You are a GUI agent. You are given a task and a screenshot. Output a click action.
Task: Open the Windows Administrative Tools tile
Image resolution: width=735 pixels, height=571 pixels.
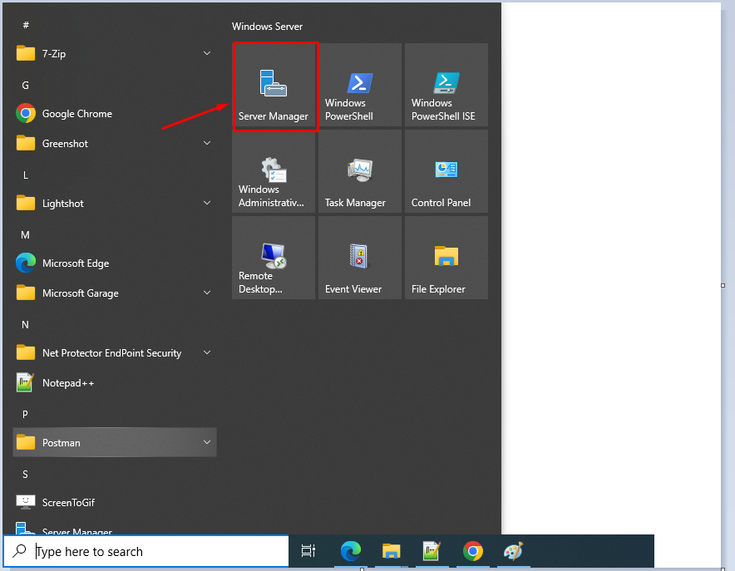(274, 173)
